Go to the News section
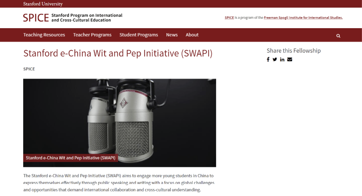The image size is (362, 196). pyautogui.click(x=172, y=35)
